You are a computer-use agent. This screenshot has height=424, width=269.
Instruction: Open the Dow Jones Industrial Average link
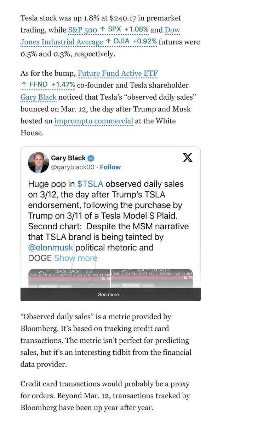tap(100, 36)
